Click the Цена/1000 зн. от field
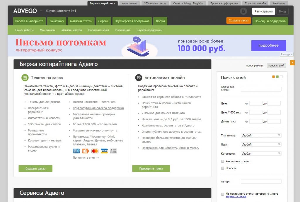Screen dimensions: 300x202 click(256, 112)
